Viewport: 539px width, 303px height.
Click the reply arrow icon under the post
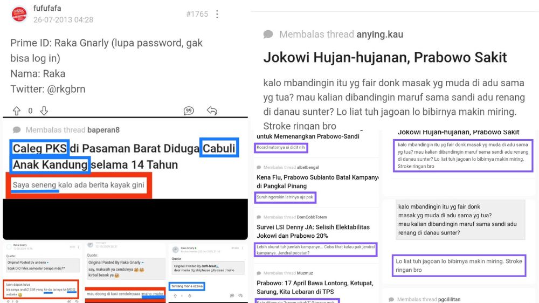point(212,111)
